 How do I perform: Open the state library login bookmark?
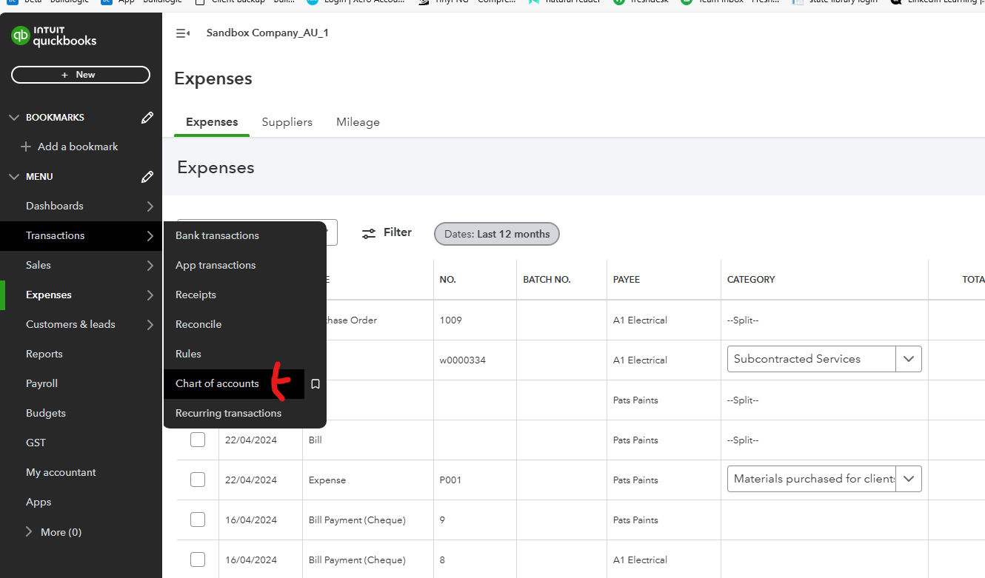pos(834,1)
